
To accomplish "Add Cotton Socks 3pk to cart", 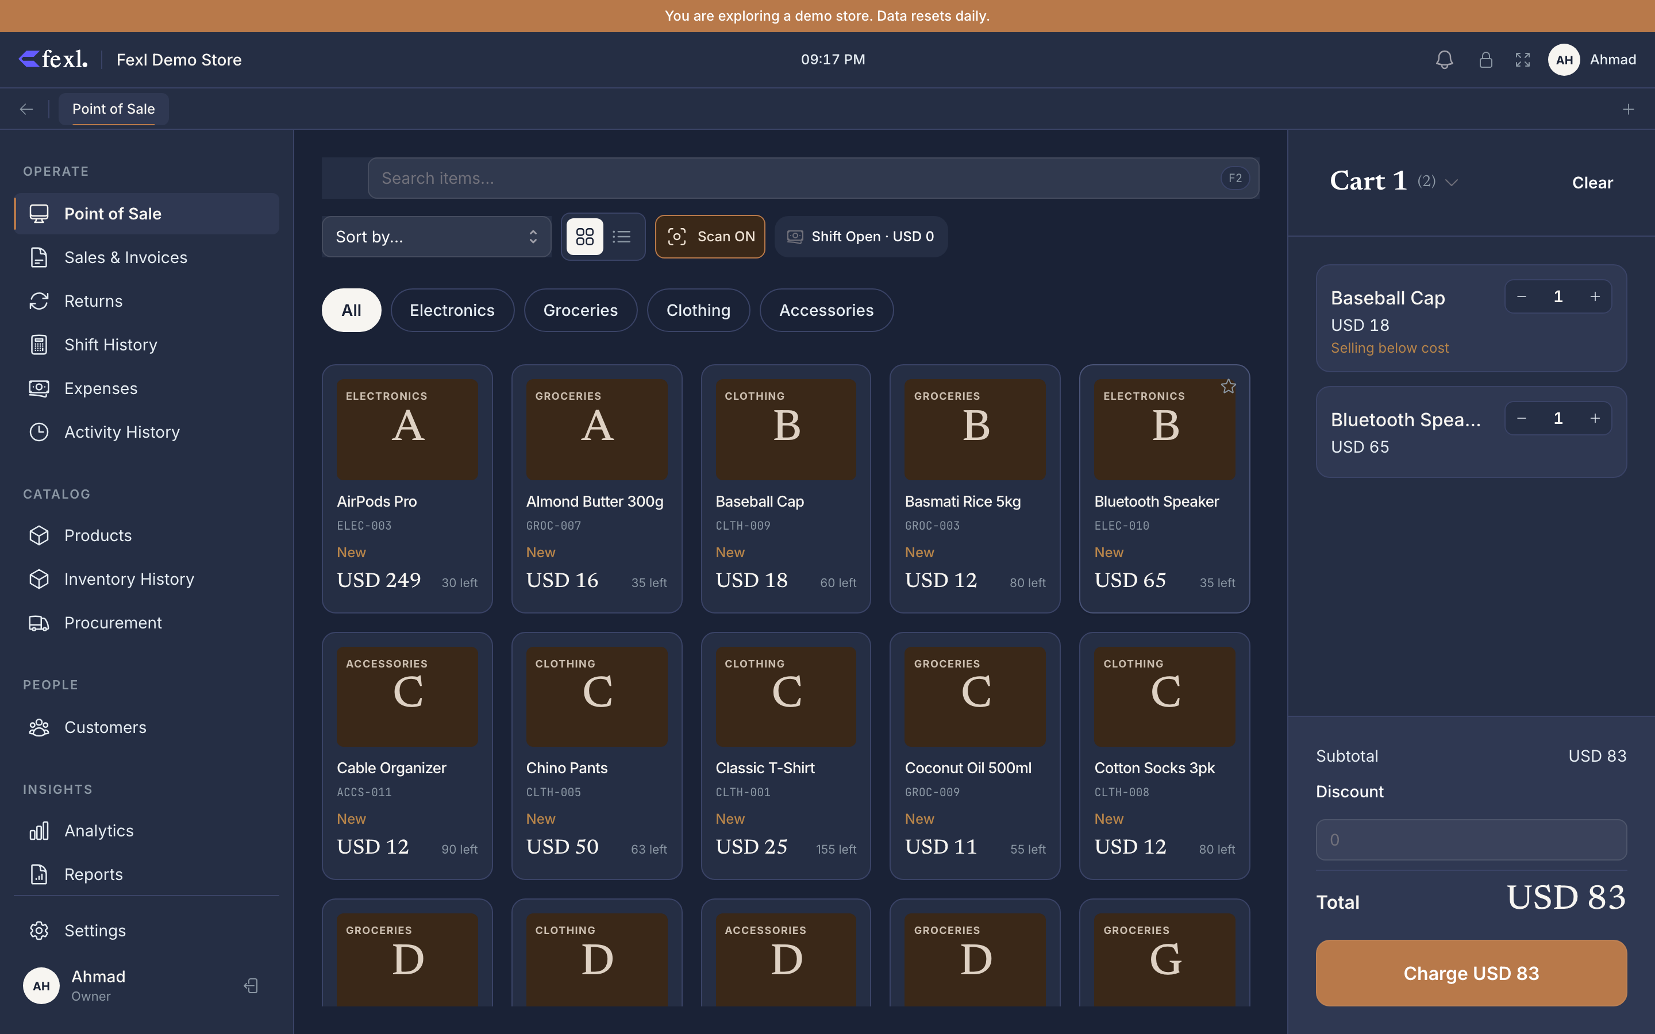I will pyautogui.click(x=1165, y=755).
